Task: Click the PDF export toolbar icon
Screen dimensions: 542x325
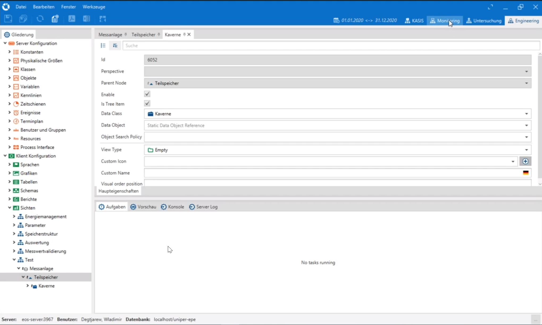Action: coord(72,19)
